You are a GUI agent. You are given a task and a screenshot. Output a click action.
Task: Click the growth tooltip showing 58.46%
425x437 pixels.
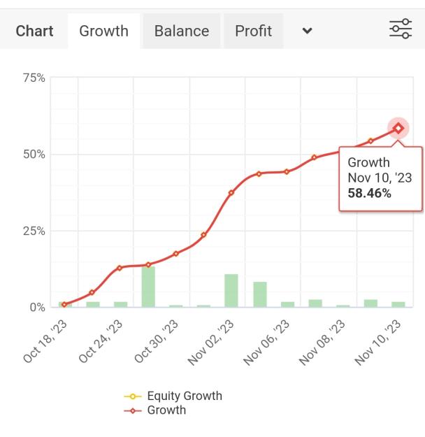point(380,178)
